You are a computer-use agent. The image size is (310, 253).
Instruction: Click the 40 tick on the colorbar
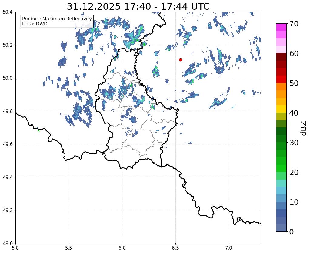(x=294, y=113)
